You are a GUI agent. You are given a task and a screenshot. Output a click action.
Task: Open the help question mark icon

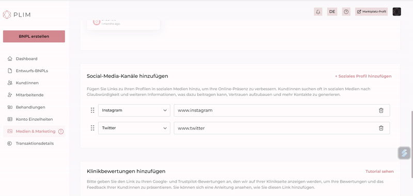(346, 11)
